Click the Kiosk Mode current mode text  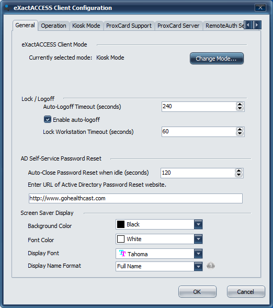click(110, 58)
